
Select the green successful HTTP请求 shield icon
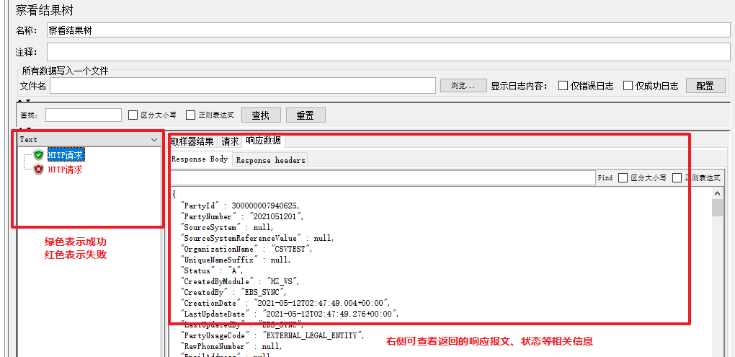[39, 155]
